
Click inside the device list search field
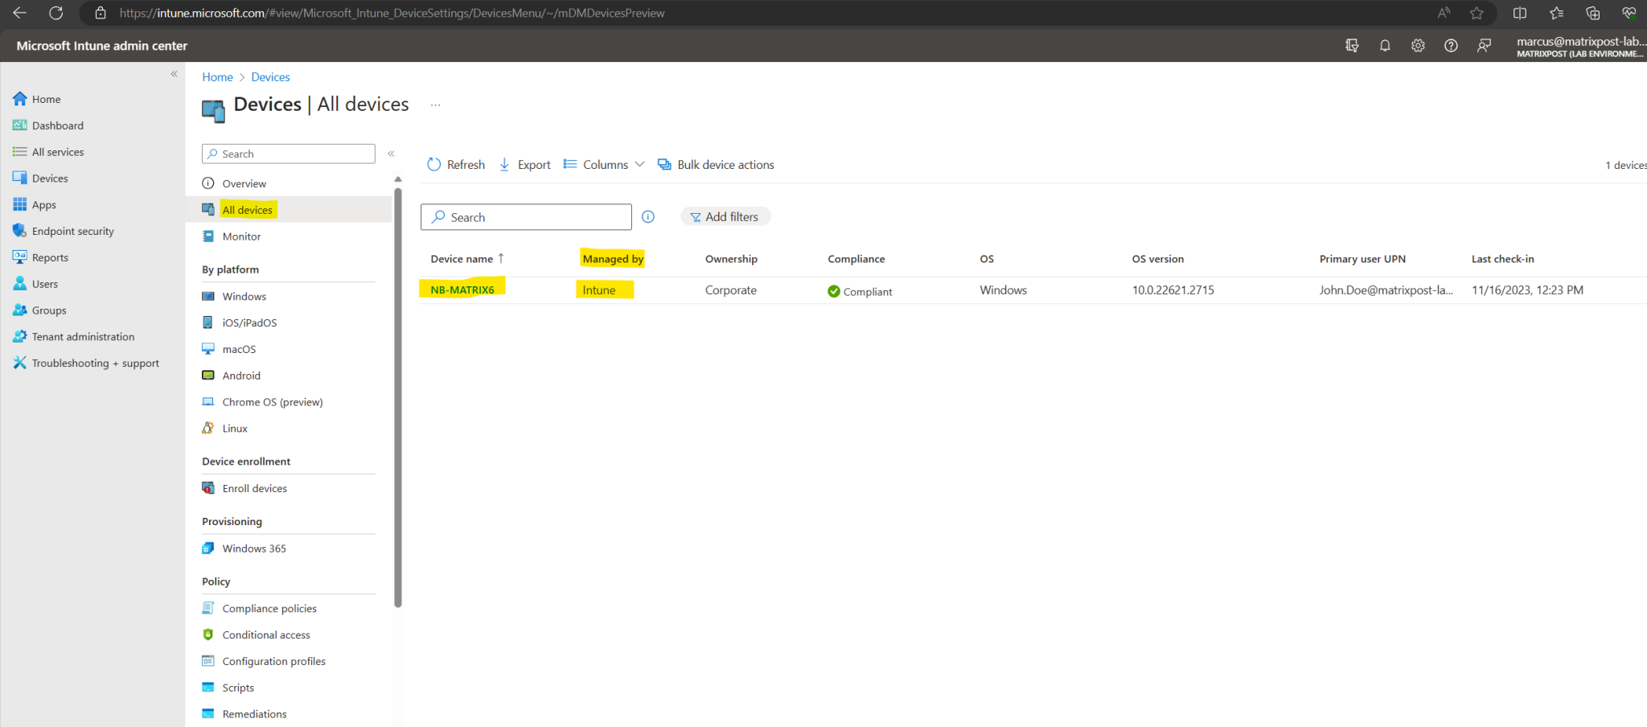click(x=526, y=216)
